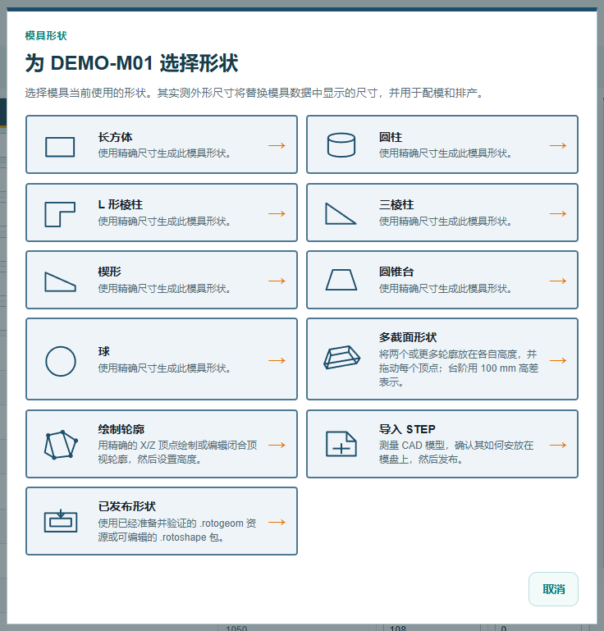The image size is (604, 631).
Task: Click the L-shaped prism icon
Action: pos(60,214)
